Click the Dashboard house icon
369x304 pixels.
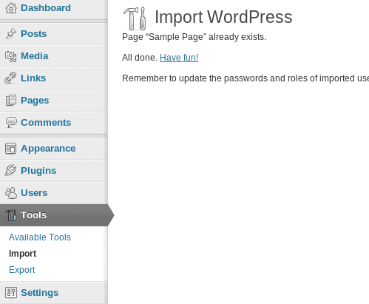[11, 8]
